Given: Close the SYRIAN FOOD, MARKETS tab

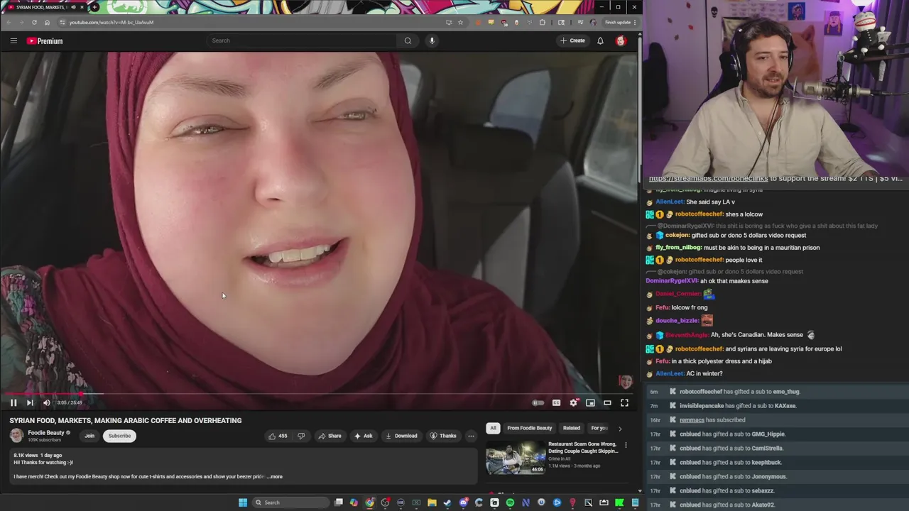Looking at the screenshot, I should click(x=82, y=7).
